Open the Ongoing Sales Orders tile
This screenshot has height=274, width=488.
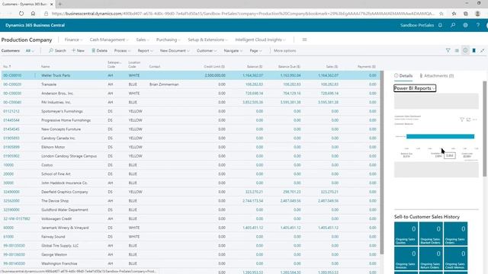[x=455, y=234]
